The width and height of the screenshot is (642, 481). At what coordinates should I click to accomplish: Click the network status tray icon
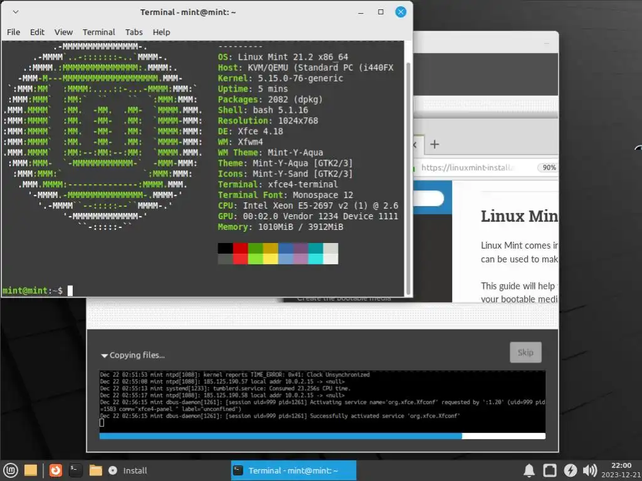click(549, 470)
